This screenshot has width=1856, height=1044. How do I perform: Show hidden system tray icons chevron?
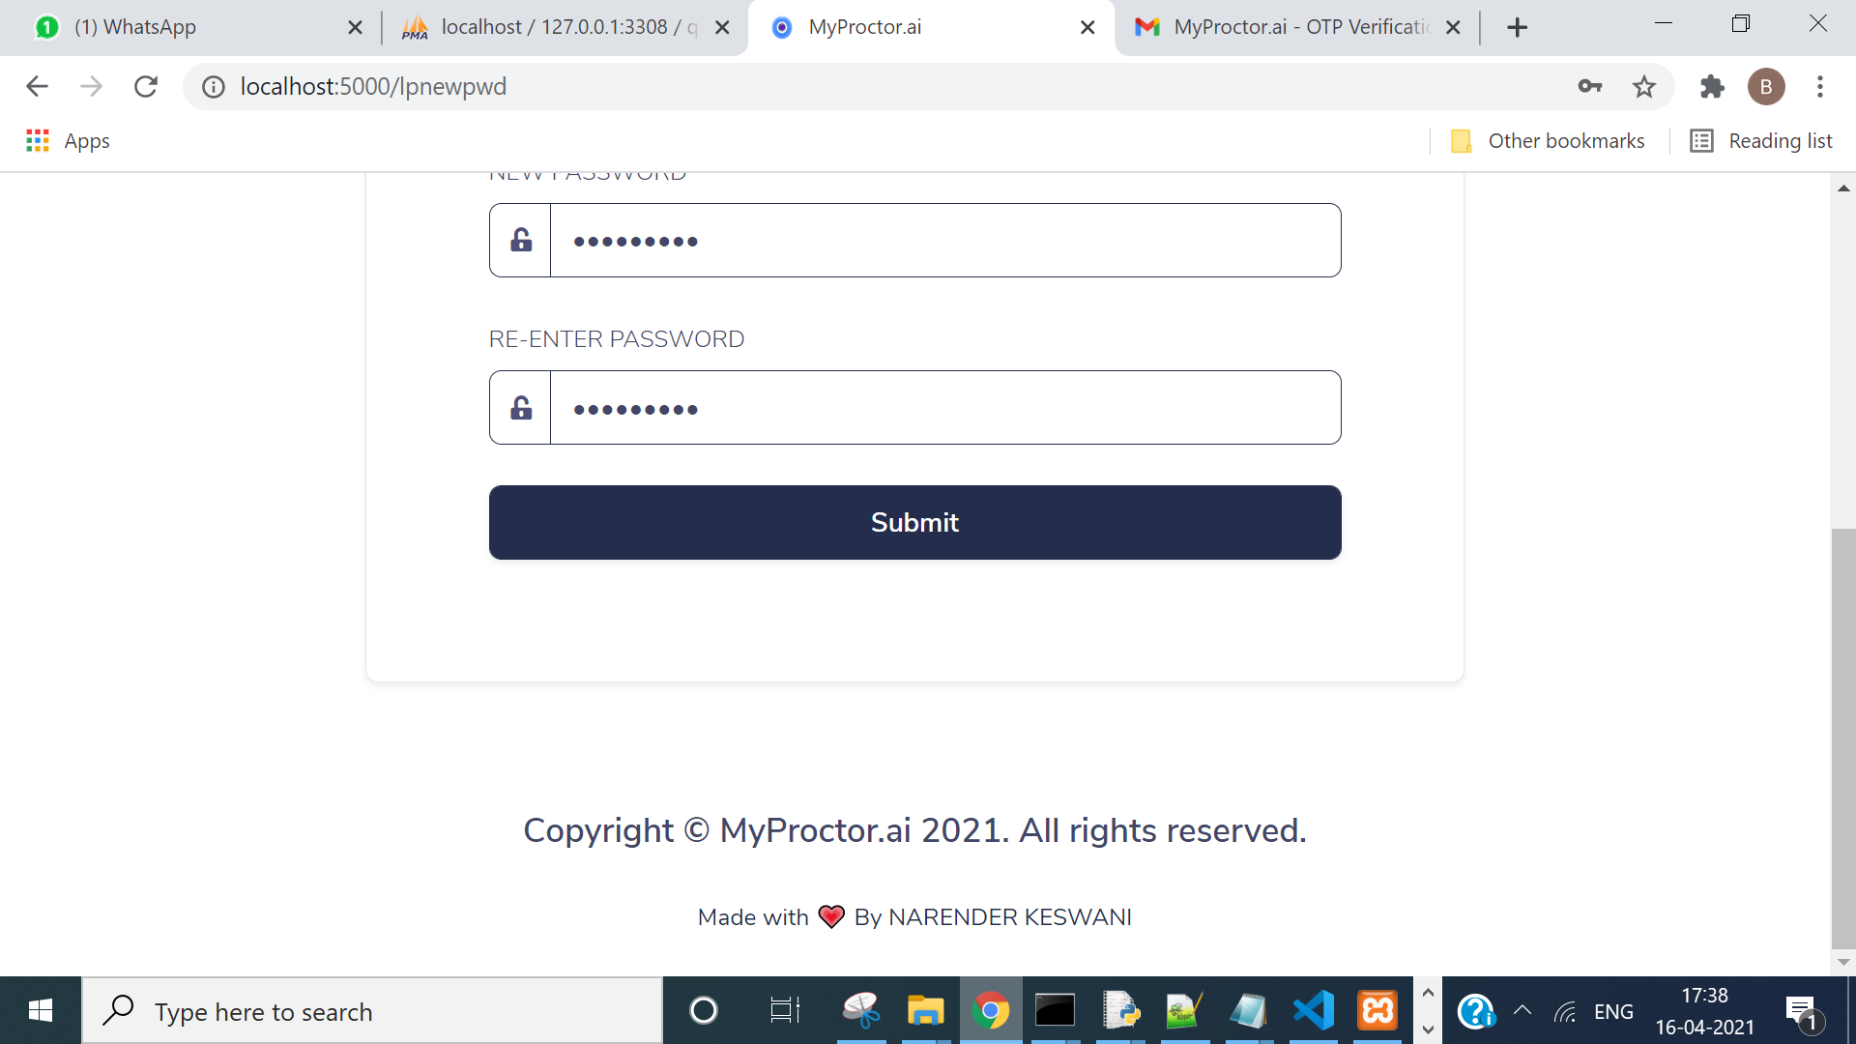click(x=1522, y=1011)
